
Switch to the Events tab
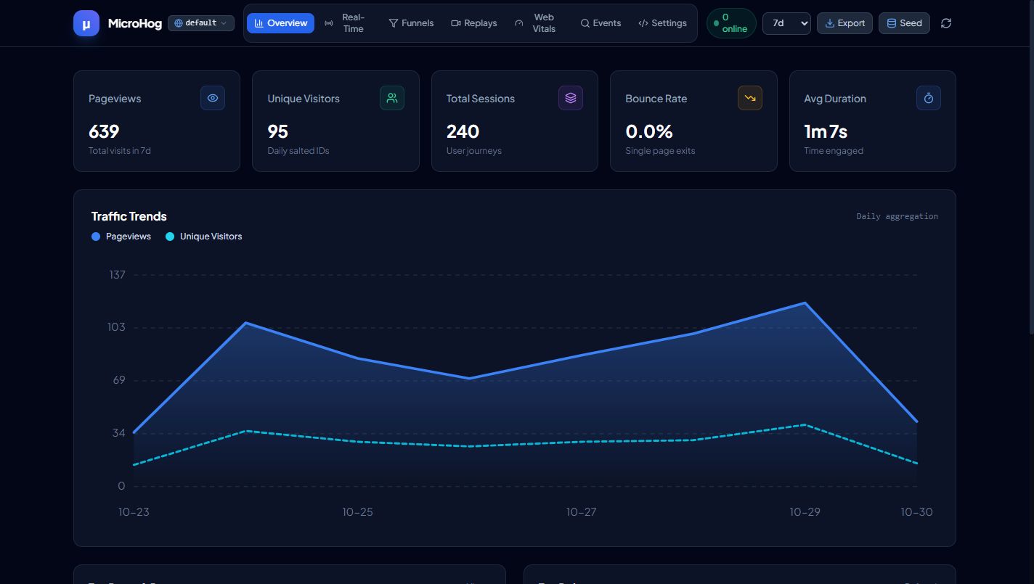[x=601, y=23]
